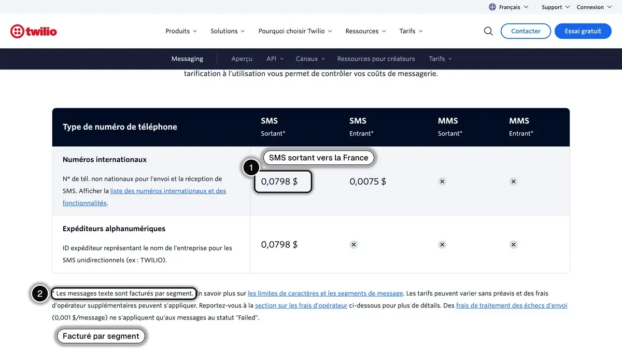Open the Produits dropdown menu
The image size is (622, 350).
181,31
